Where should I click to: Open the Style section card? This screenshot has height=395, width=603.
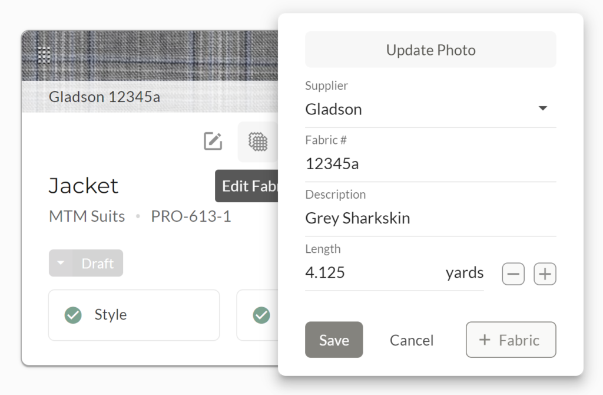click(x=134, y=315)
